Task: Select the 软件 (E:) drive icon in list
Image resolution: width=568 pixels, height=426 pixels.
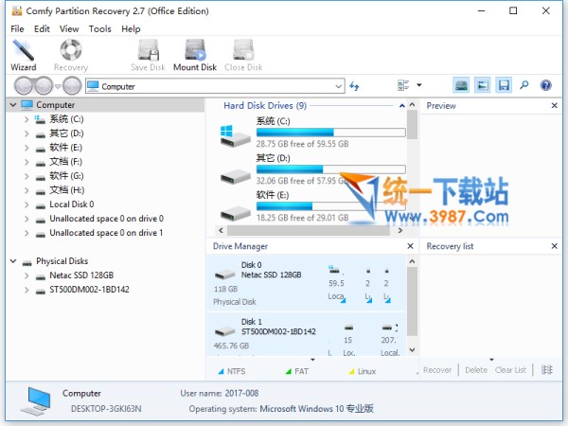Action: click(236, 213)
